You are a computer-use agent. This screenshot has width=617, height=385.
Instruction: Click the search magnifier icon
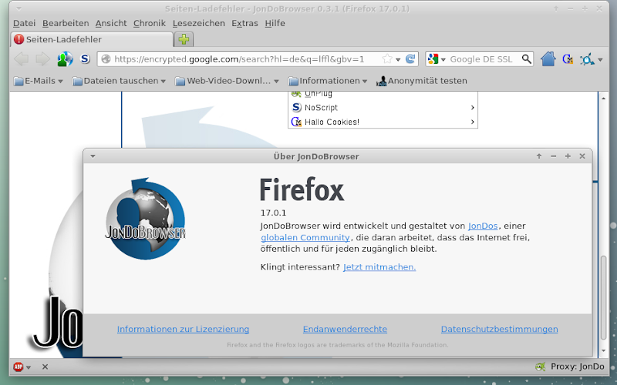tap(526, 59)
